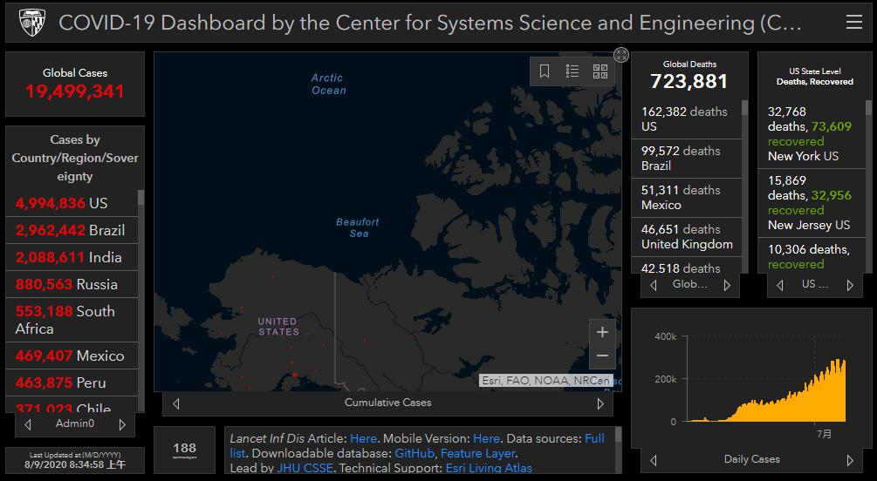Show next chart after Daily Cases

click(850, 460)
